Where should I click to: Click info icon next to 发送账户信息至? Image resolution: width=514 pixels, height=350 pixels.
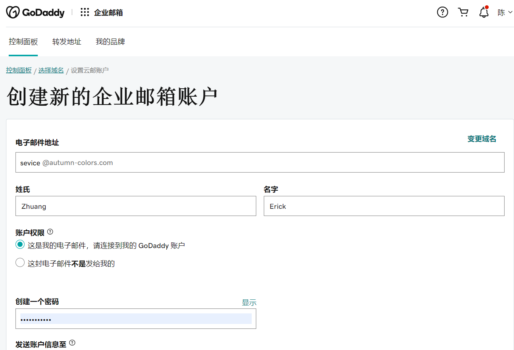[72, 343]
